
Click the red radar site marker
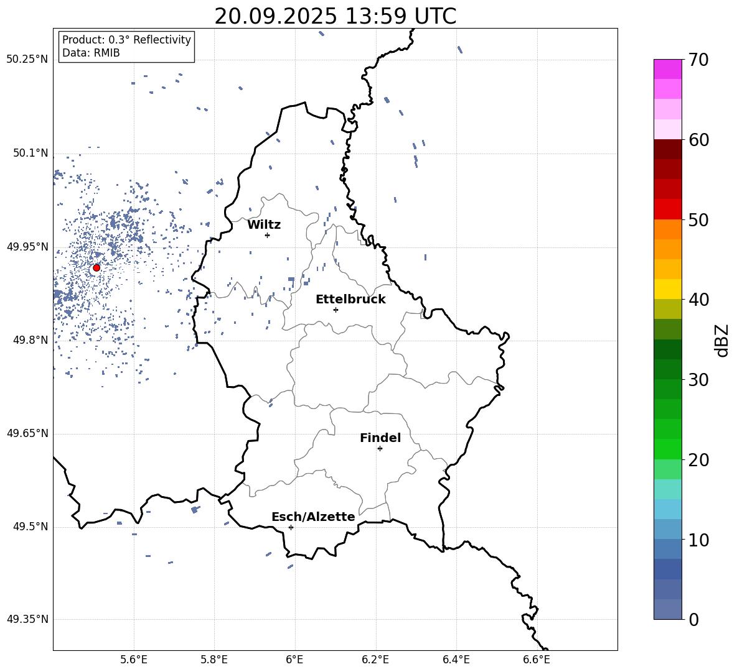[96, 268]
